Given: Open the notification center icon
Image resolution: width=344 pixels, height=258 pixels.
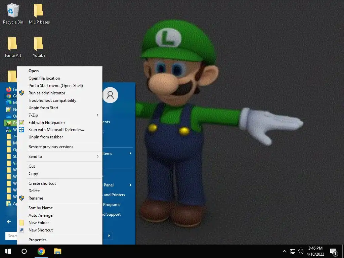Looking at the screenshot, I should click(334, 252).
